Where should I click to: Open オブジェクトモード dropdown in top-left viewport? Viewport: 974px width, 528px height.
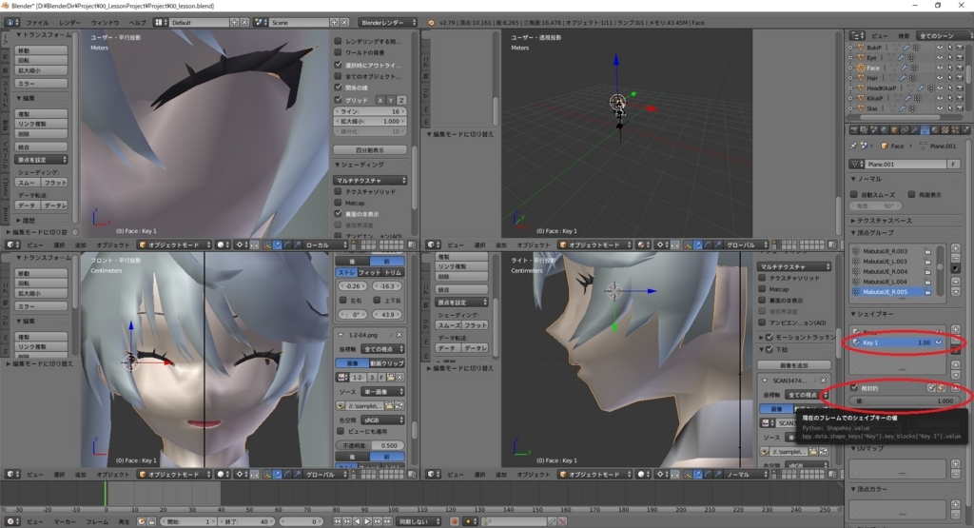click(173, 244)
